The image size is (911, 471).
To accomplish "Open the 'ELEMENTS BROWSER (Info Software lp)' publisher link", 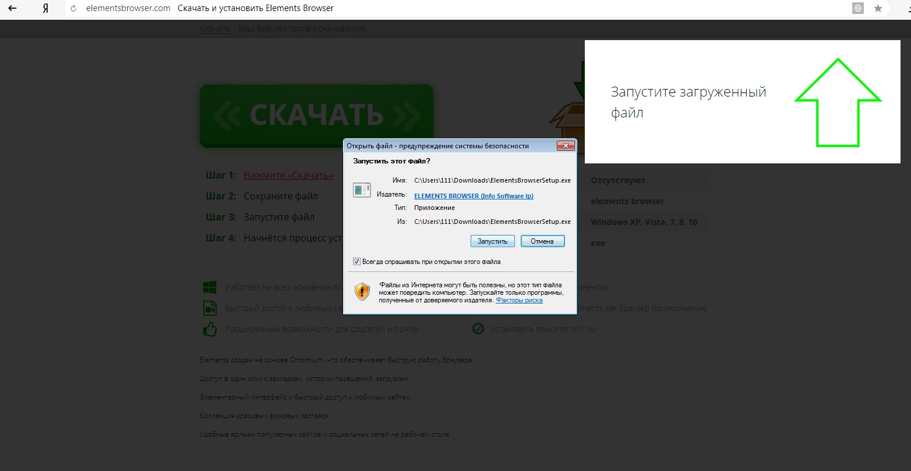I will pos(474,196).
